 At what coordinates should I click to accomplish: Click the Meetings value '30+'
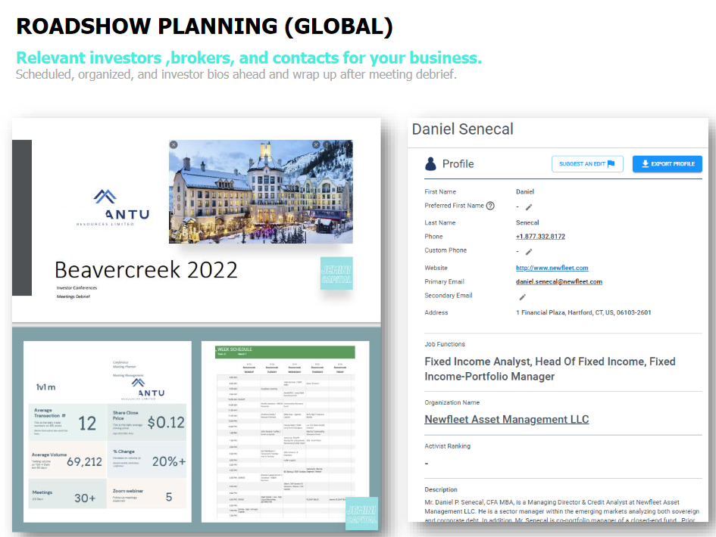pyautogui.click(x=85, y=498)
